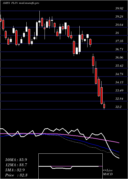Click the 'AMEX FLIN mail.munafa.pro' chart title

[x=21, y=3]
